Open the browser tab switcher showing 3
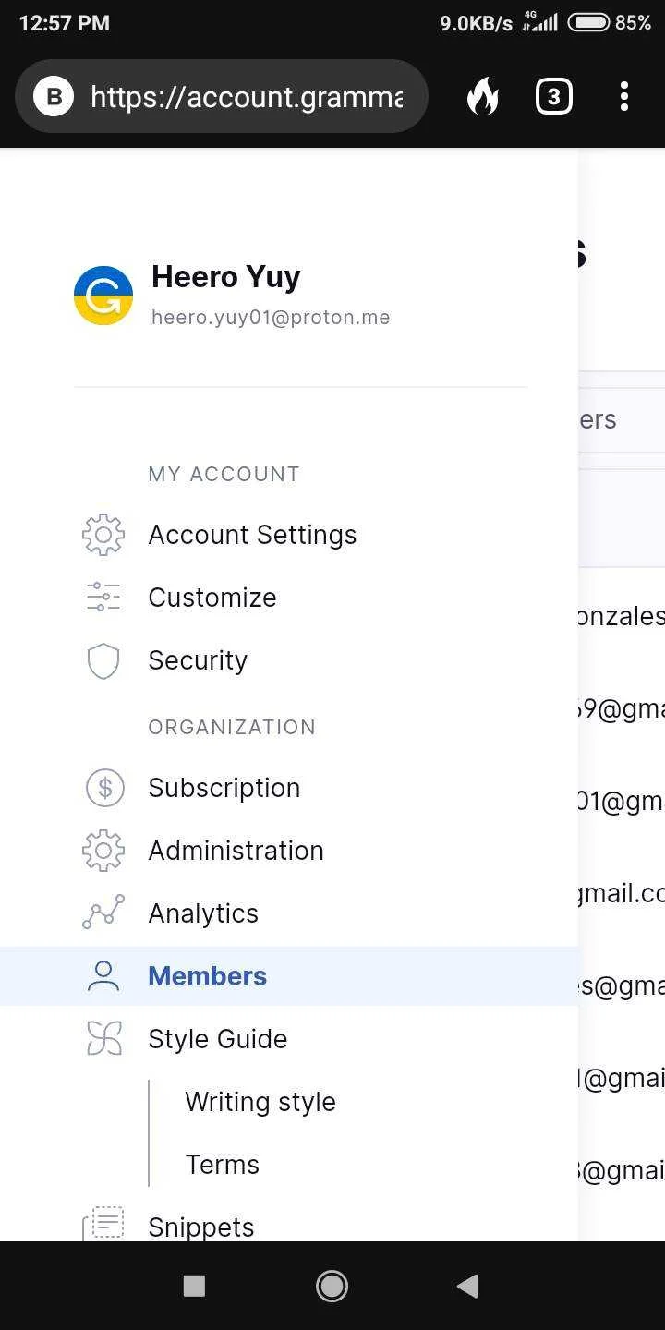This screenshot has width=665, height=1330. tap(553, 96)
